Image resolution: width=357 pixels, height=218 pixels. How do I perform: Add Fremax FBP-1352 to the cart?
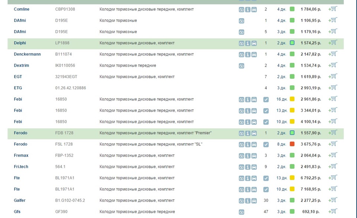(x=332, y=155)
